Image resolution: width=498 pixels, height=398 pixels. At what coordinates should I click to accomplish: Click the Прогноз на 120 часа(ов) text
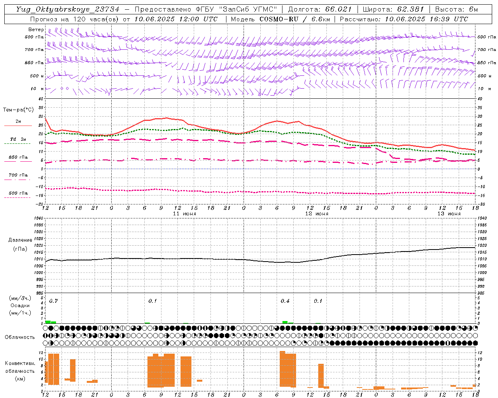(x=75, y=19)
